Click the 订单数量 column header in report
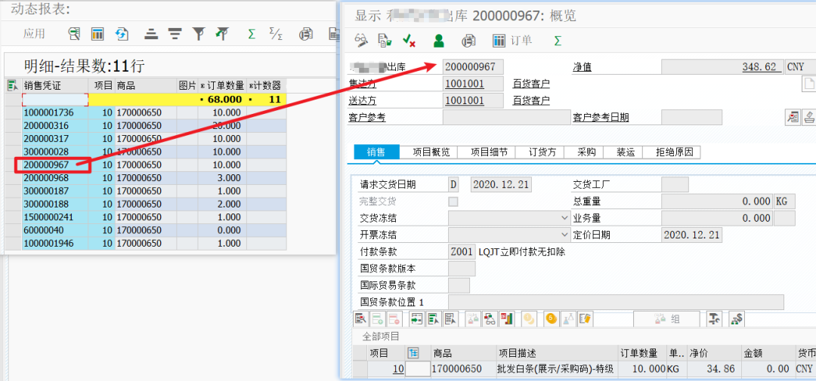The width and height of the screenshot is (816, 381). point(222,85)
